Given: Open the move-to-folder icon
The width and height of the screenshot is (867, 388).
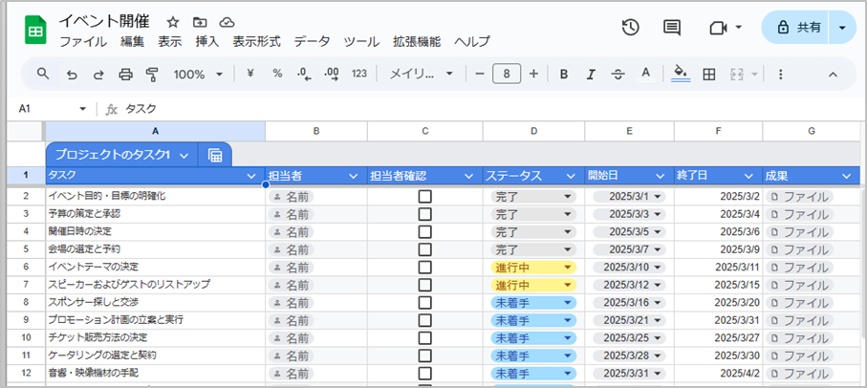Looking at the screenshot, I should click(200, 22).
